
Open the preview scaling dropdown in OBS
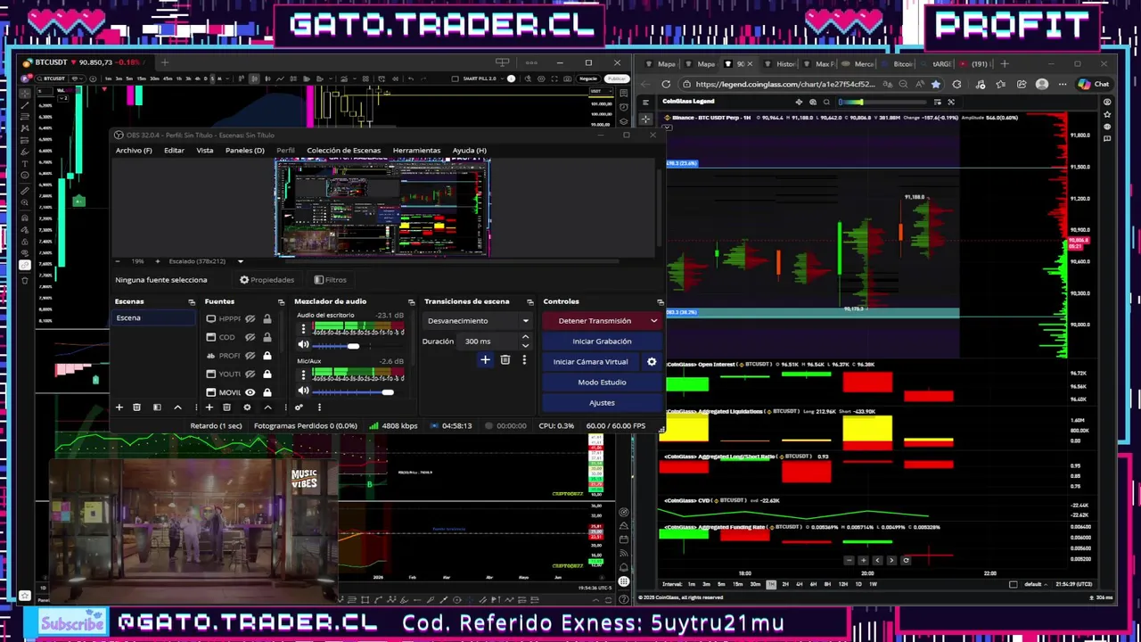(240, 261)
